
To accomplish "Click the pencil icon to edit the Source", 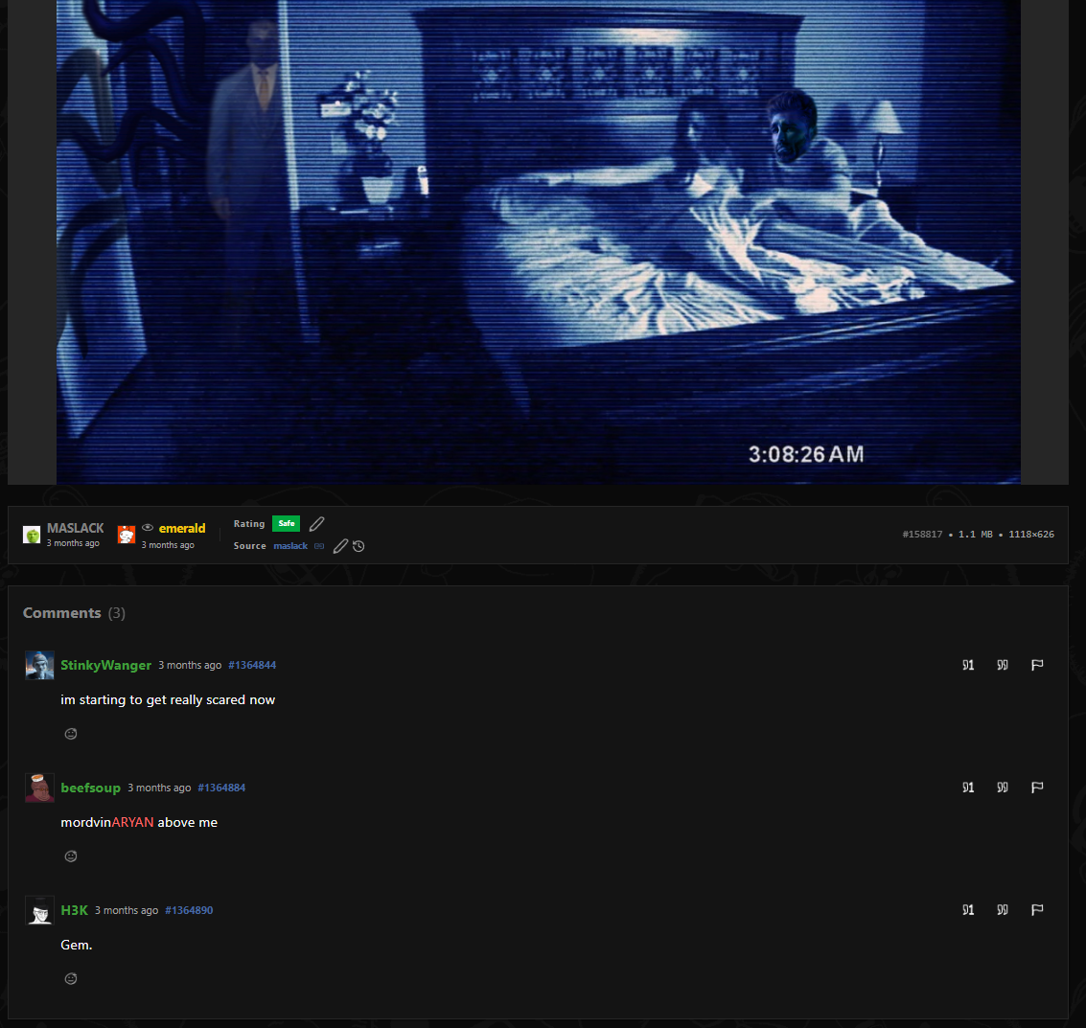I will tap(340, 546).
